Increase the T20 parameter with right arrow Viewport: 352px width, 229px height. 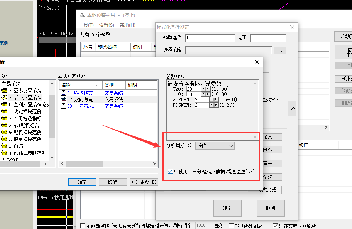(x=208, y=89)
